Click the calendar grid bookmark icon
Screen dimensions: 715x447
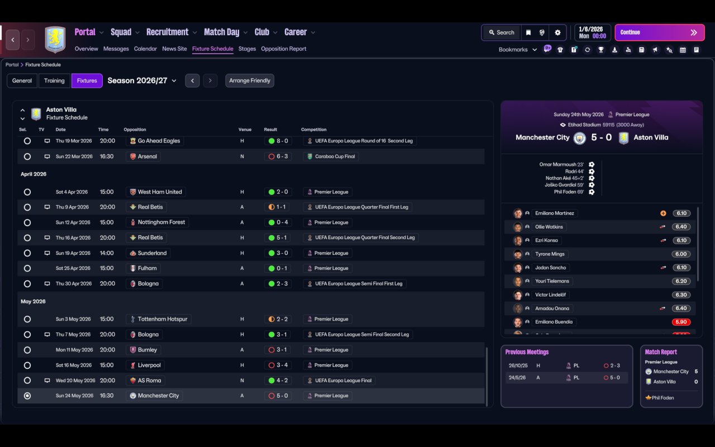(683, 50)
